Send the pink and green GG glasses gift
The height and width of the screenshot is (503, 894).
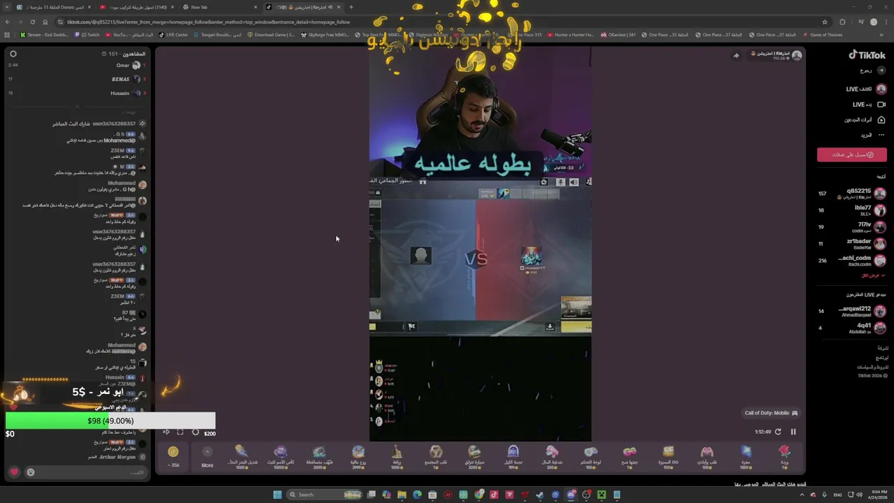pyautogui.click(x=629, y=456)
